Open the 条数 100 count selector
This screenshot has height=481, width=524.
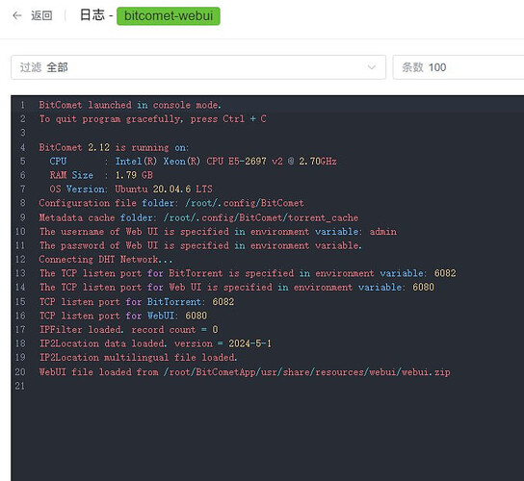point(458,67)
